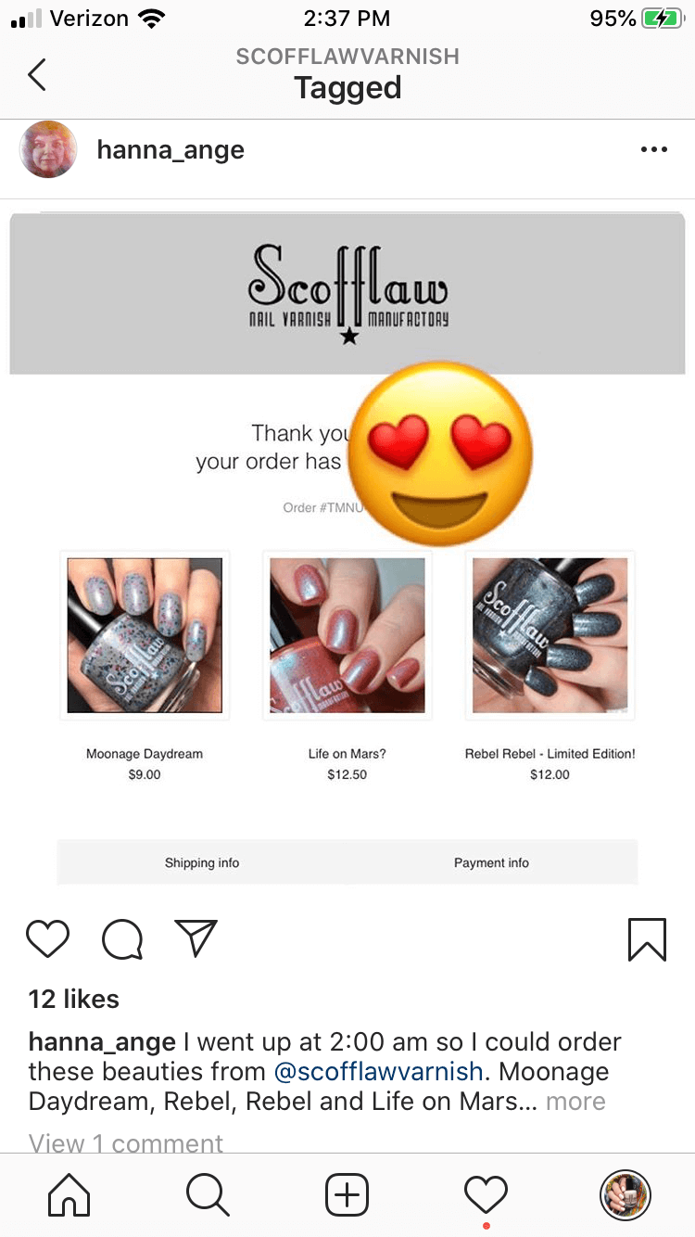
Task: Tap the Rebel Rebel polish image
Action: 550,635
